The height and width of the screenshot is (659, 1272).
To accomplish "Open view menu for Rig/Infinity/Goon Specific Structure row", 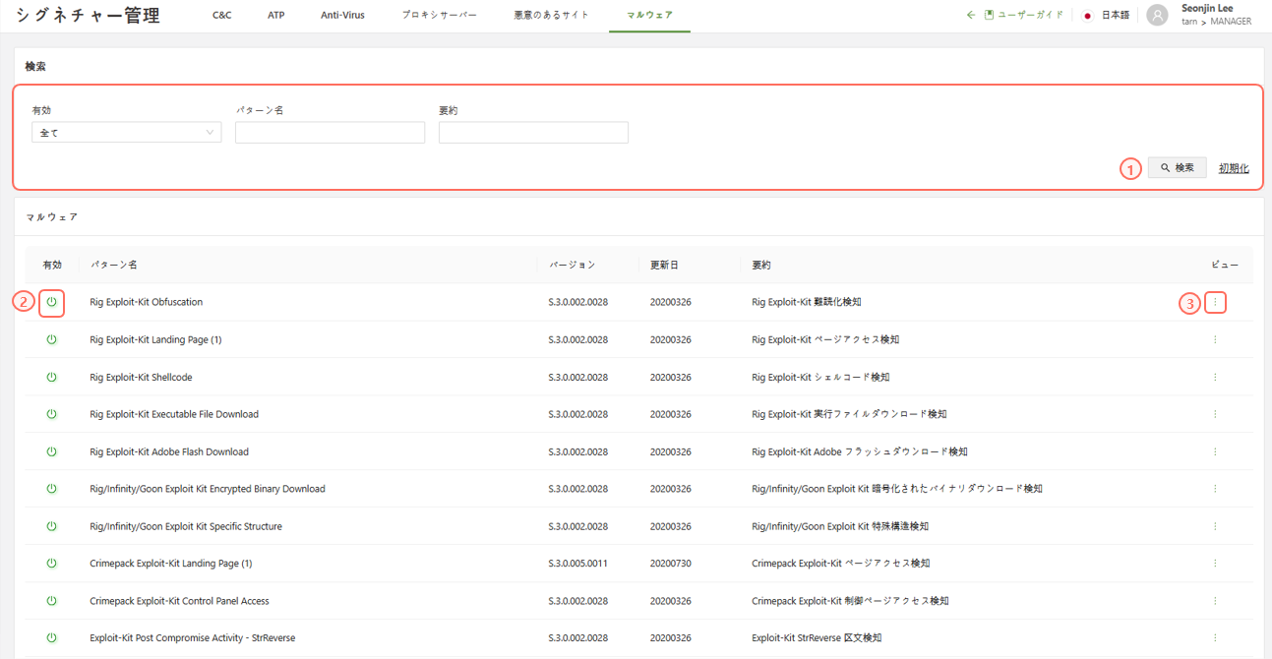I will coord(1215,526).
